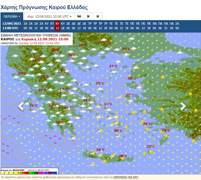Click the 30°C temperature label

126,49
